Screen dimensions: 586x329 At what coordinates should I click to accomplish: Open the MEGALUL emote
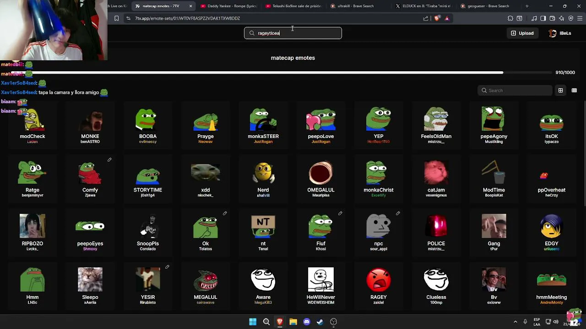pos(206,286)
